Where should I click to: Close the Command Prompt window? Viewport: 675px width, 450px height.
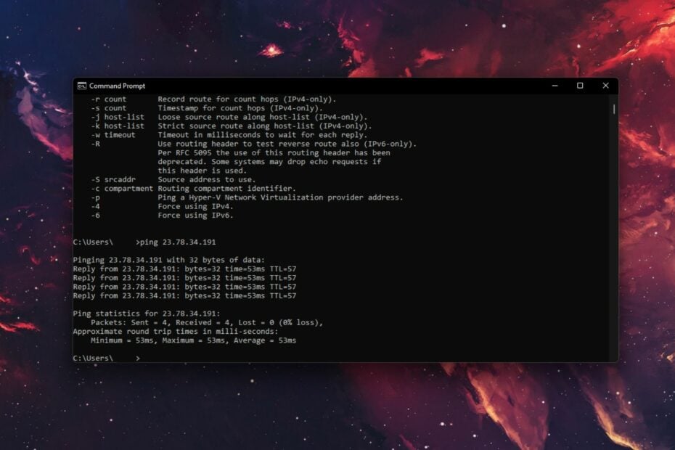605,86
